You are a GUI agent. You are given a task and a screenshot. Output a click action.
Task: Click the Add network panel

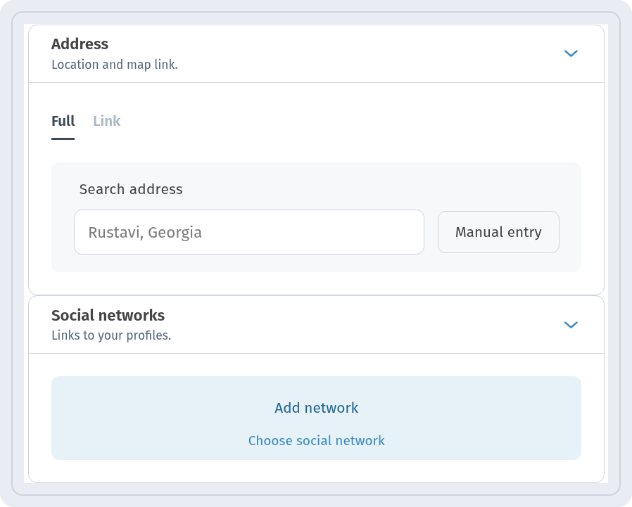(x=317, y=418)
